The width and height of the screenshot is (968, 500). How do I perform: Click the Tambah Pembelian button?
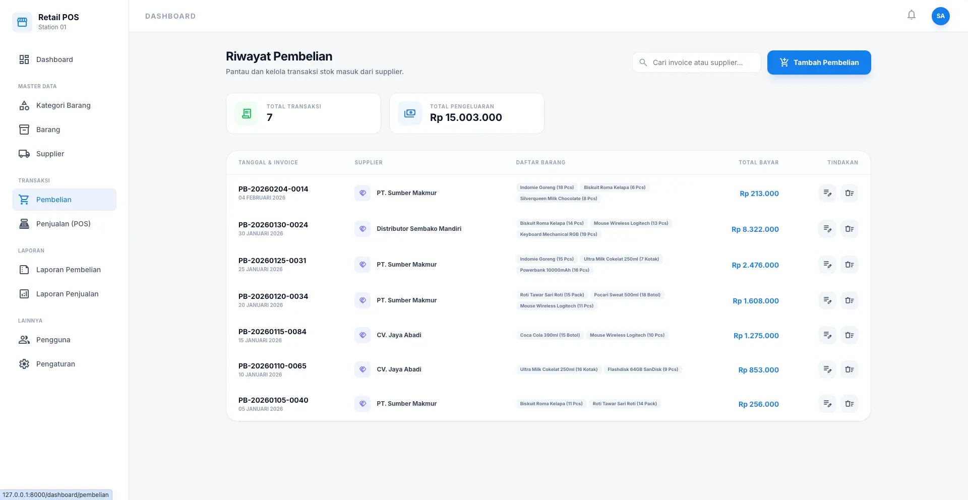point(819,62)
